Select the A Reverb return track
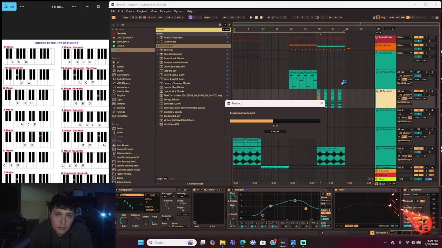 (x=386, y=171)
